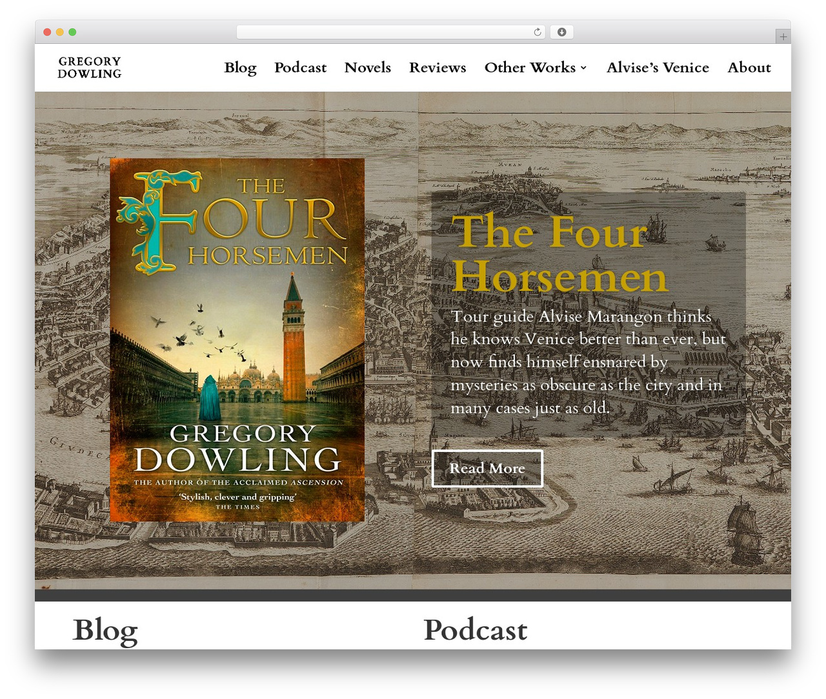Click the Blog section heading
The width and height of the screenshot is (826, 699).
(x=105, y=630)
